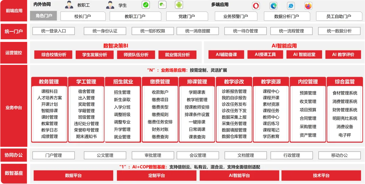The width and height of the screenshot is (365, 184).
Task: Click the Firefox browser icon
Action: click(309, 6)
